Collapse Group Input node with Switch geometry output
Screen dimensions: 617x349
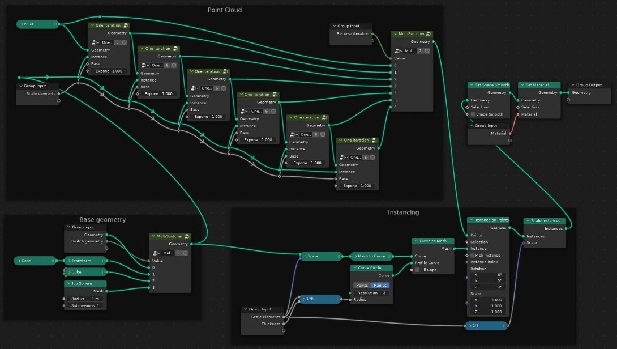coord(69,227)
